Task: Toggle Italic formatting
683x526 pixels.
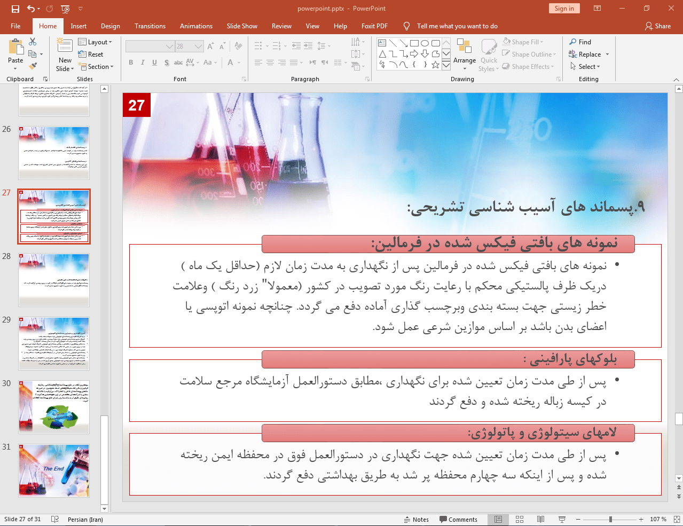Action: click(143, 62)
